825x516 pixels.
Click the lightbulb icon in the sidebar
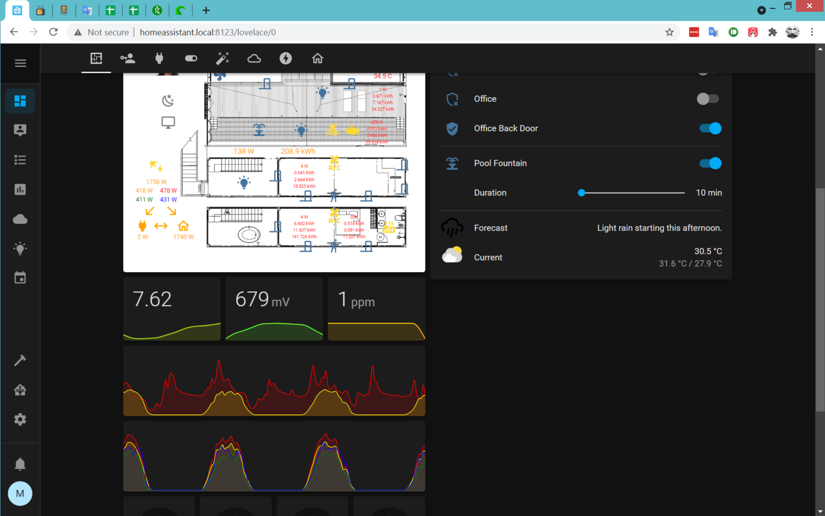click(20, 249)
